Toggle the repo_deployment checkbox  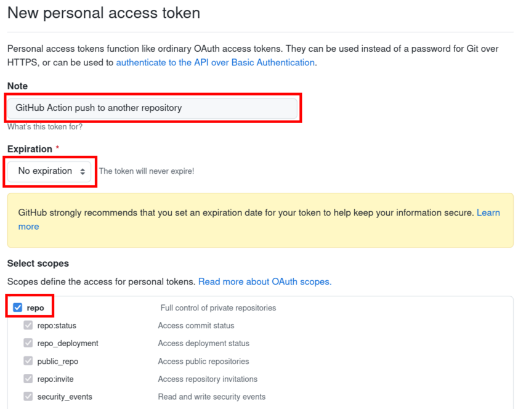coord(28,343)
